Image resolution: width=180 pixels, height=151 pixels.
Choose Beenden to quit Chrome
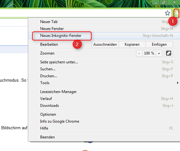(104, 137)
